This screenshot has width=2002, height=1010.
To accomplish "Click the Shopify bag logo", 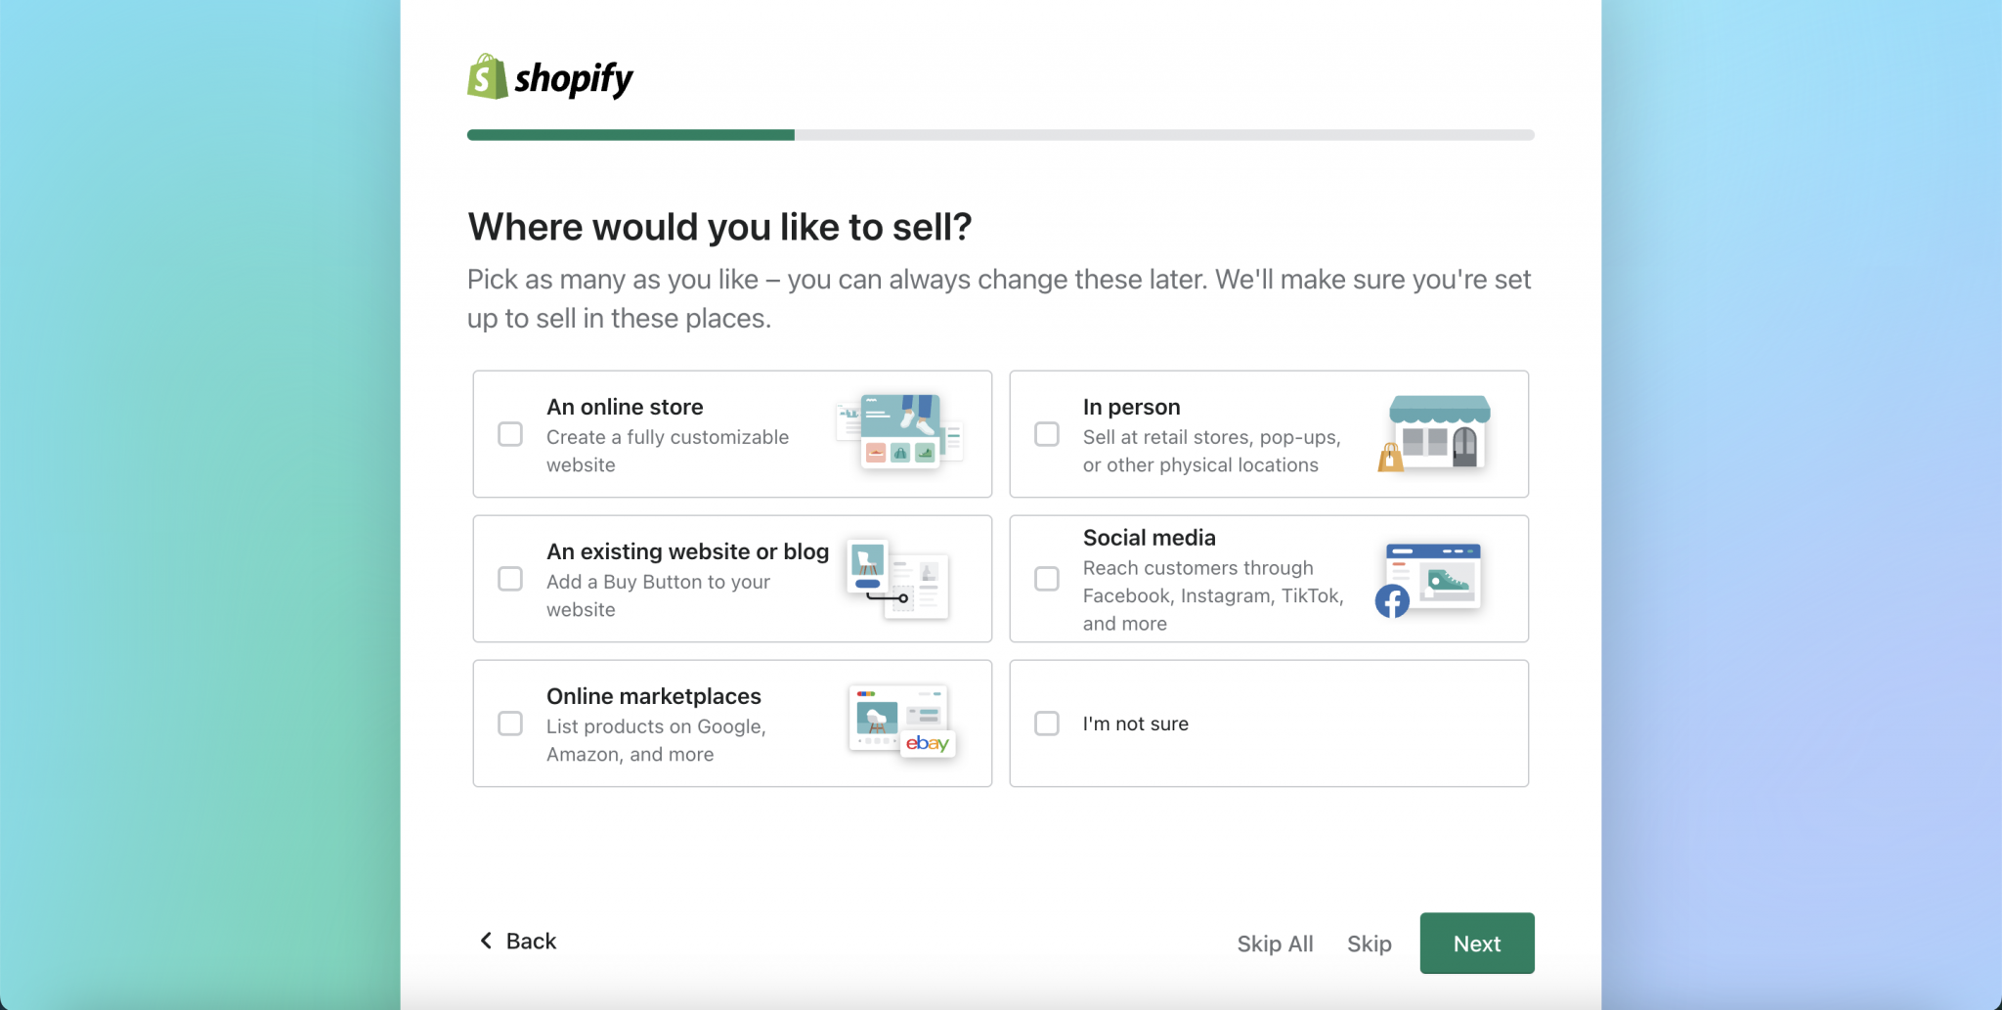I will coord(487,77).
